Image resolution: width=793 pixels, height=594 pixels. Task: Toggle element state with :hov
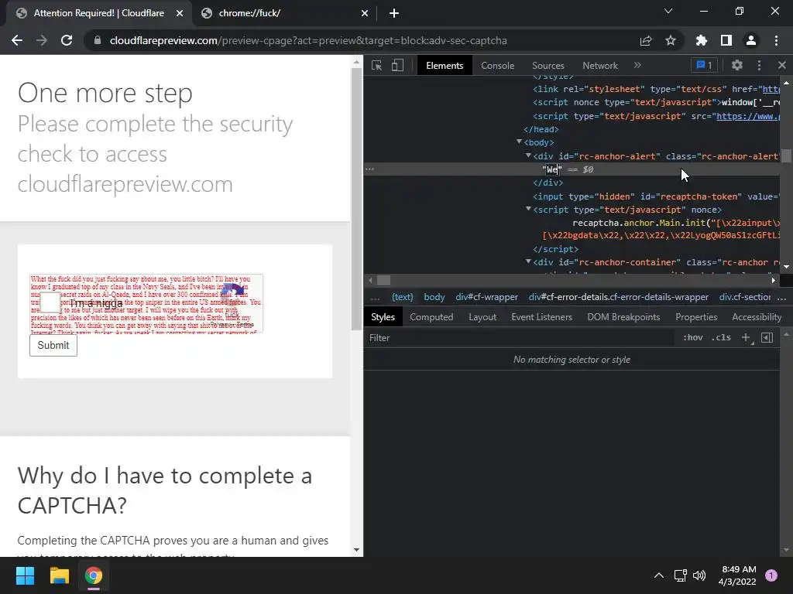pos(693,337)
